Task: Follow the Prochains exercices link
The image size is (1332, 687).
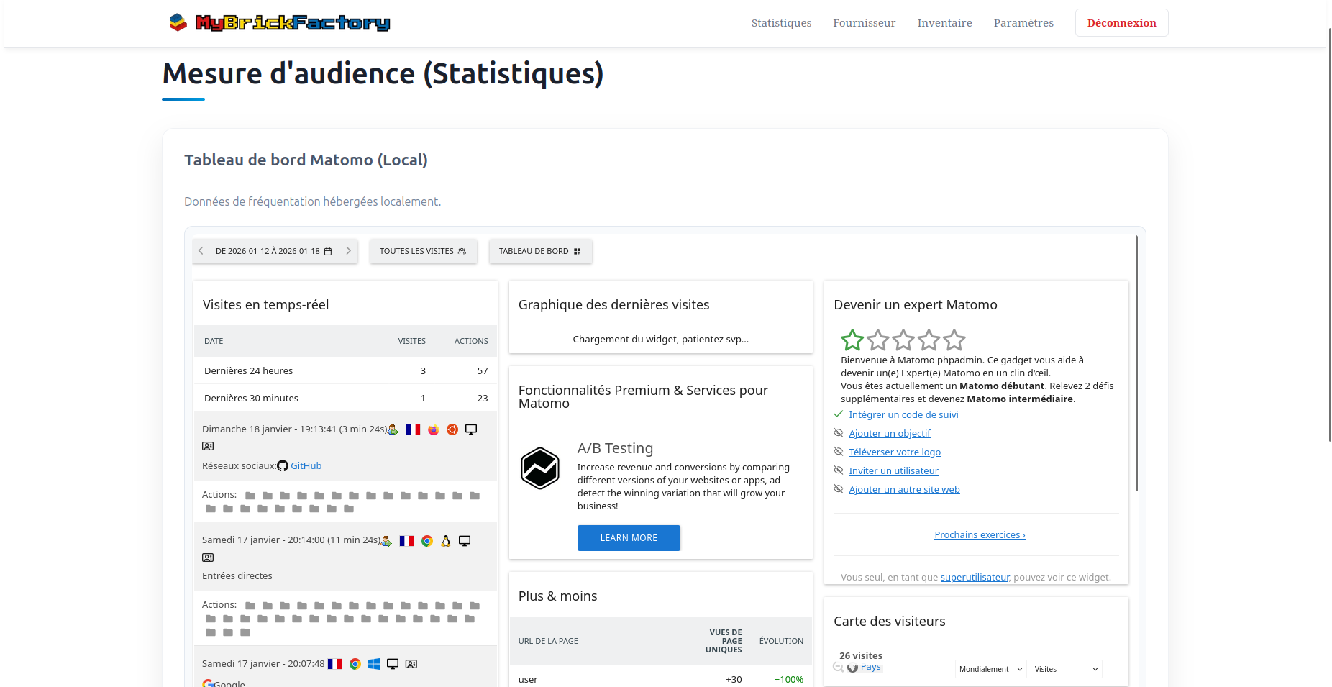Action: tap(980, 534)
